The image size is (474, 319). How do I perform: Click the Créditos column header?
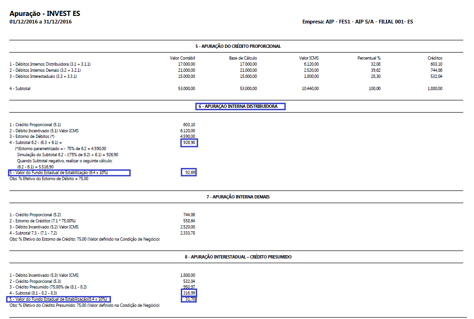click(435, 58)
